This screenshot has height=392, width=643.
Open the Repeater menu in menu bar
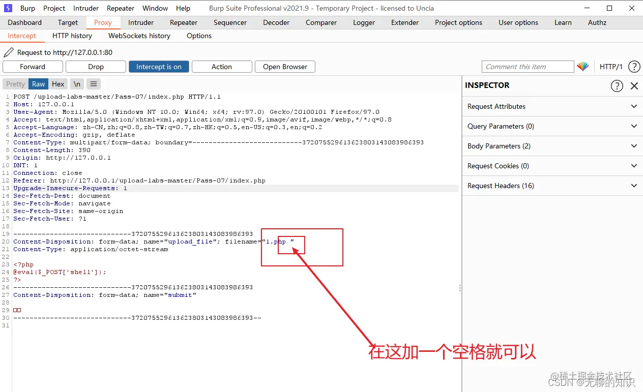[x=121, y=8]
